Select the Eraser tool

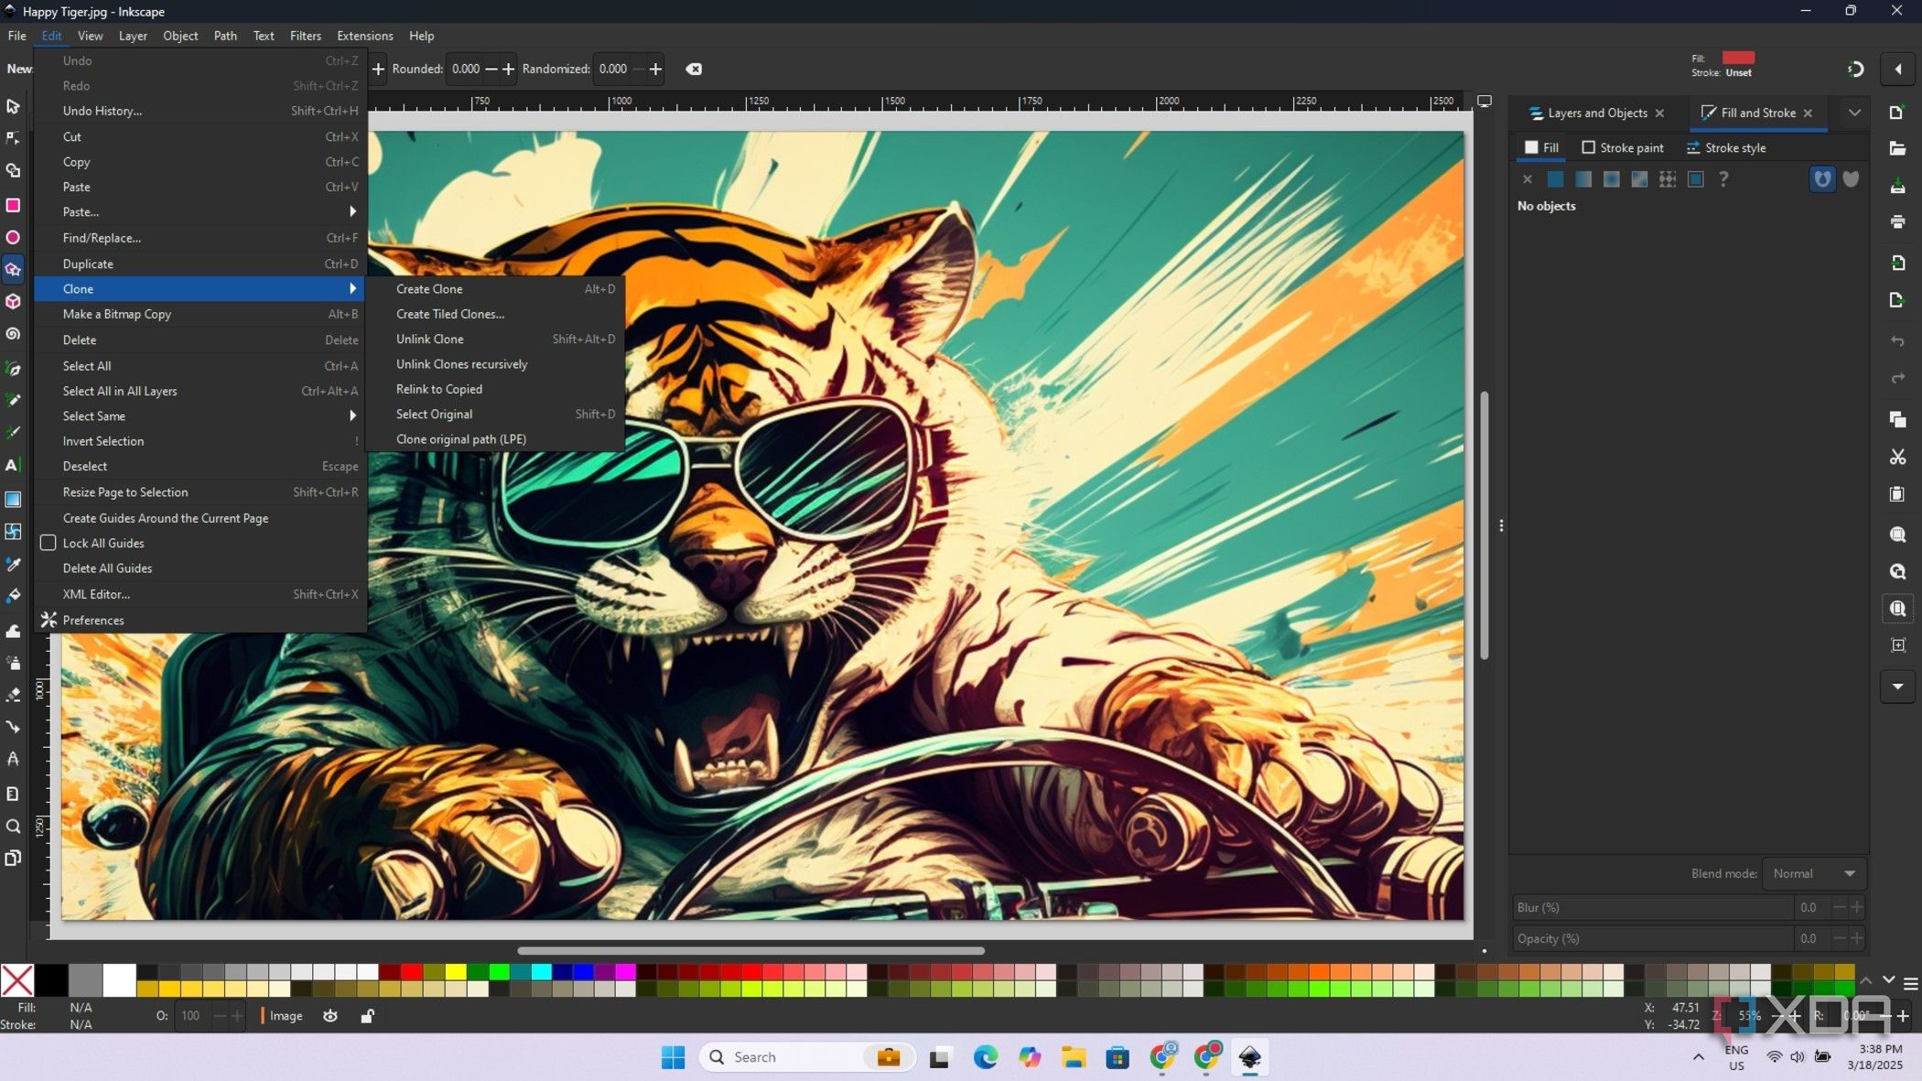tap(13, 695)
